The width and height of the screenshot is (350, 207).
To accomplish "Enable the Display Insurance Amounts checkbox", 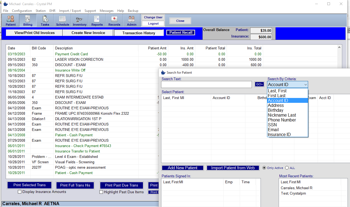I will (19, 192).
